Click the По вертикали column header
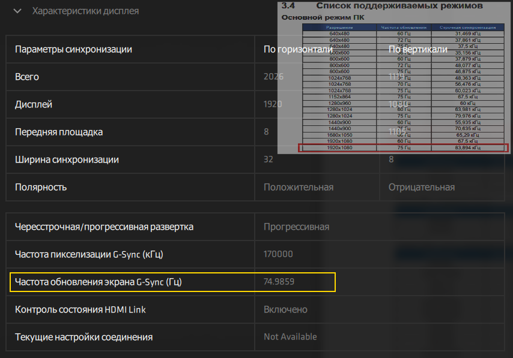513x358 pixels. tap(418, 49)
